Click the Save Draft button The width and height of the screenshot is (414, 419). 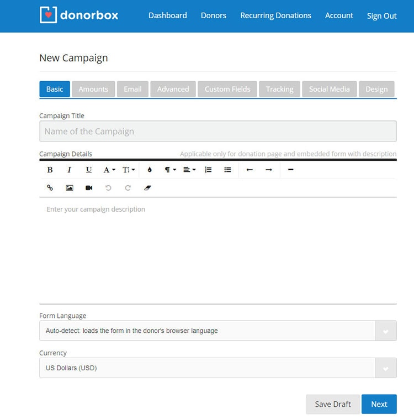(333, 404)
